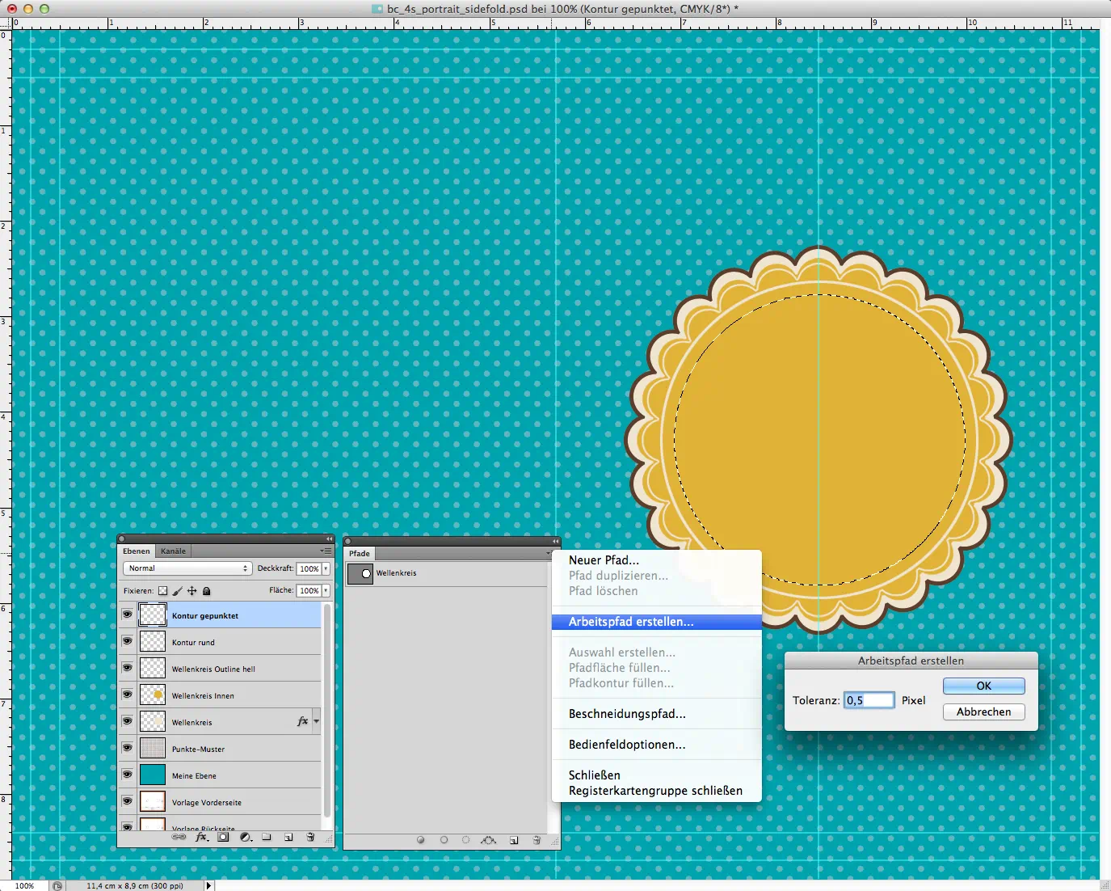Hide the Kontur rund layer
Viewport: 1111px width, 891px height.
(127, 641)
